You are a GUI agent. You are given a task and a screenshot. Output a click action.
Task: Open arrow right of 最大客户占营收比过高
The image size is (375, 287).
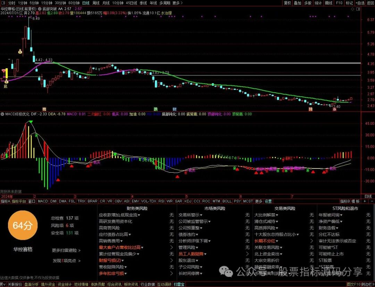click(172, 247)
